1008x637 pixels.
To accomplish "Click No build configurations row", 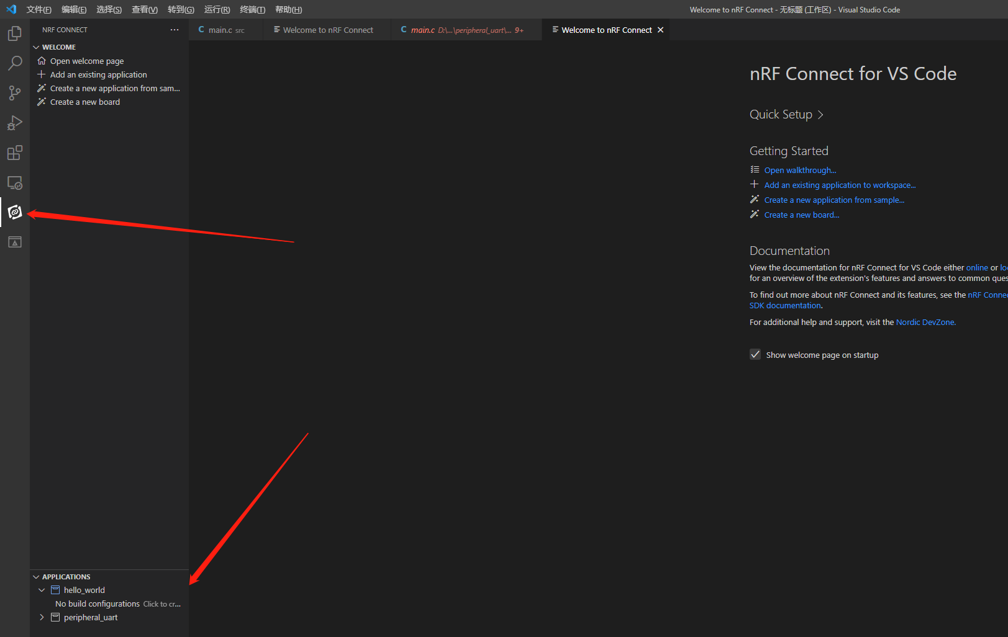I will coord(109,604).
